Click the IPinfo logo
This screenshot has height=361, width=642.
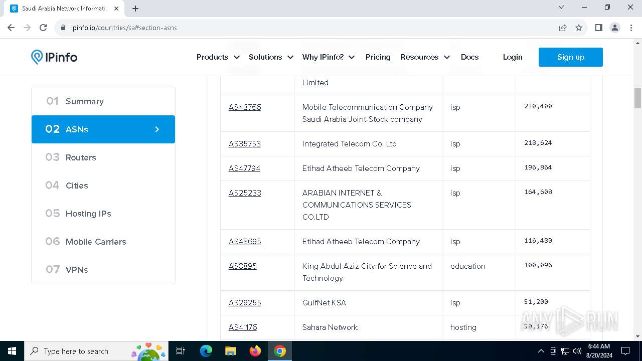54,57
